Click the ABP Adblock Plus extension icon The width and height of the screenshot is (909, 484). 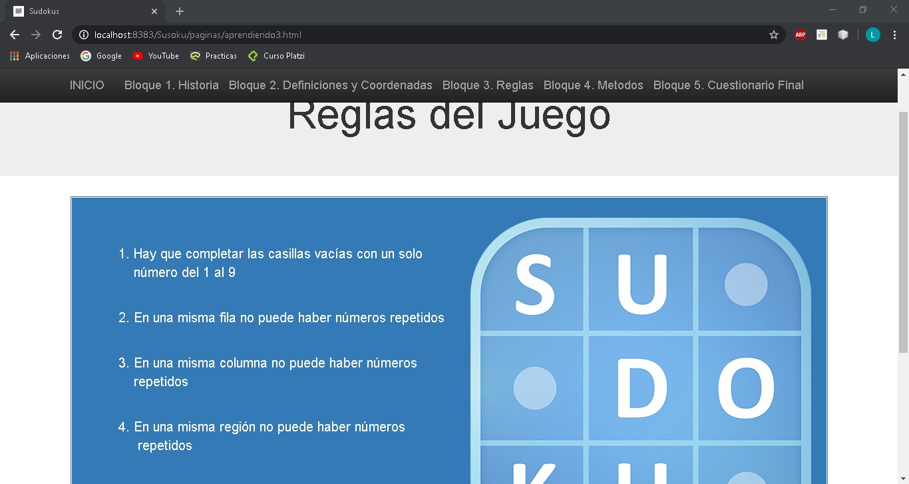800,35
